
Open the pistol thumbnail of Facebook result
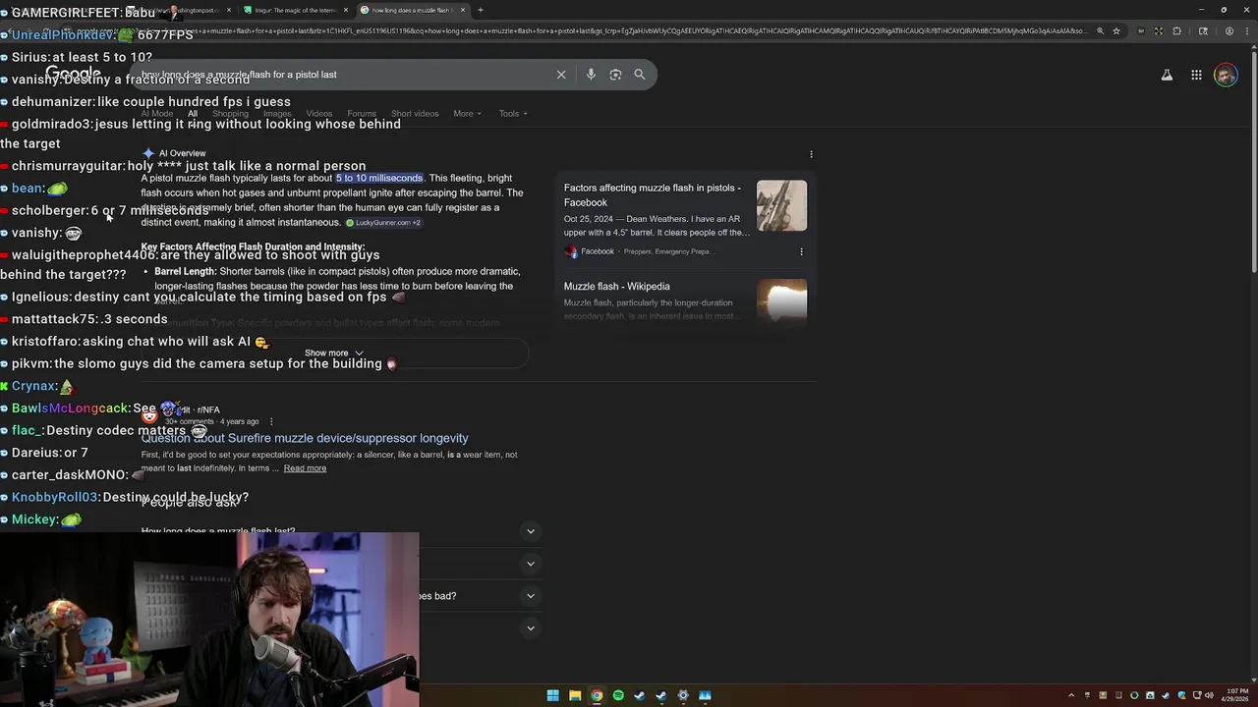click(781, 206)
